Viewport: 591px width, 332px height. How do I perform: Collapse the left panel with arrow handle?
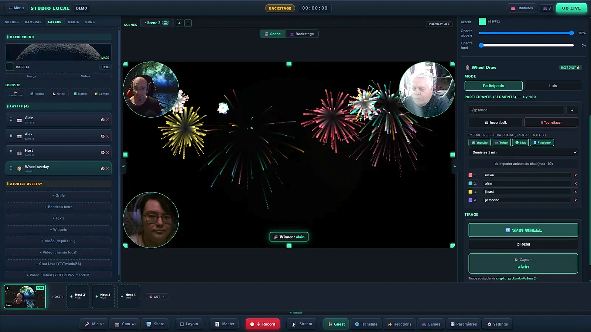tap(123, 166)
